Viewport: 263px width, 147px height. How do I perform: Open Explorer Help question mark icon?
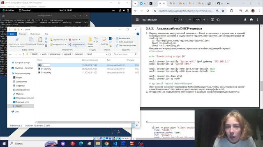point(138,34)
